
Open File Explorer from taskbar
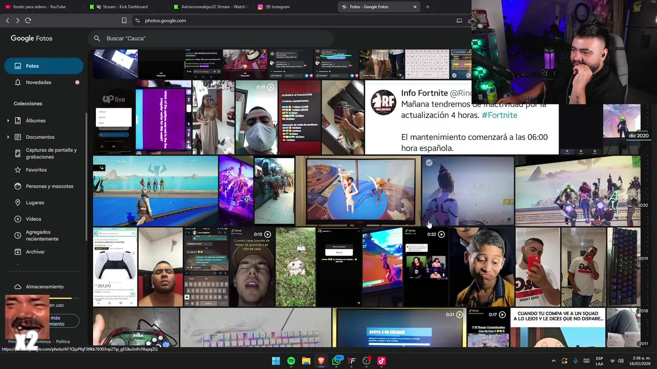point(306,361)
